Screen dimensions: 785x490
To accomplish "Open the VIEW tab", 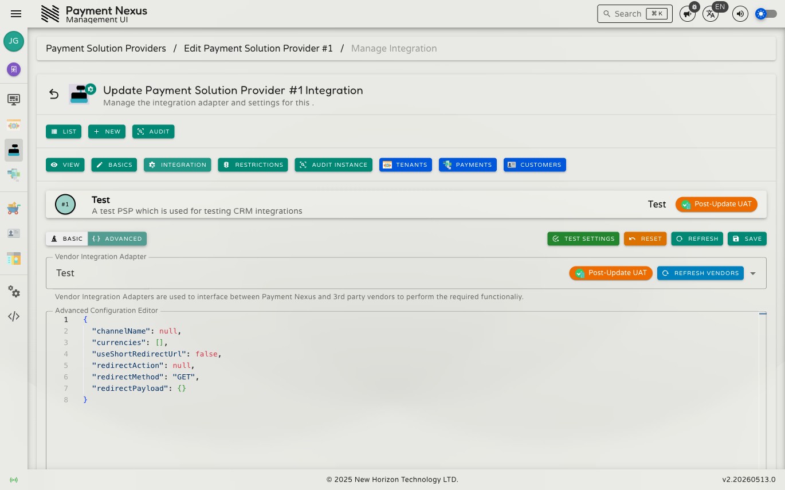I will [x=65, y=164].
